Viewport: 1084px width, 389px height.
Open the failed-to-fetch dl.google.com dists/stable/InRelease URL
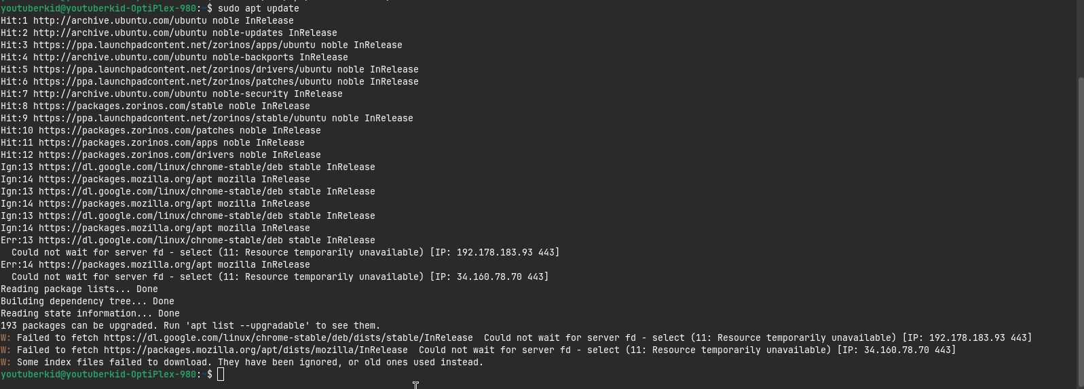pos(288,337)
